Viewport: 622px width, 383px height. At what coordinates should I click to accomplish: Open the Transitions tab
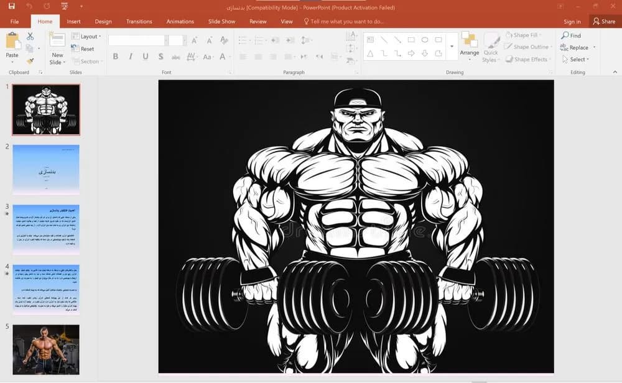(139, 21)
